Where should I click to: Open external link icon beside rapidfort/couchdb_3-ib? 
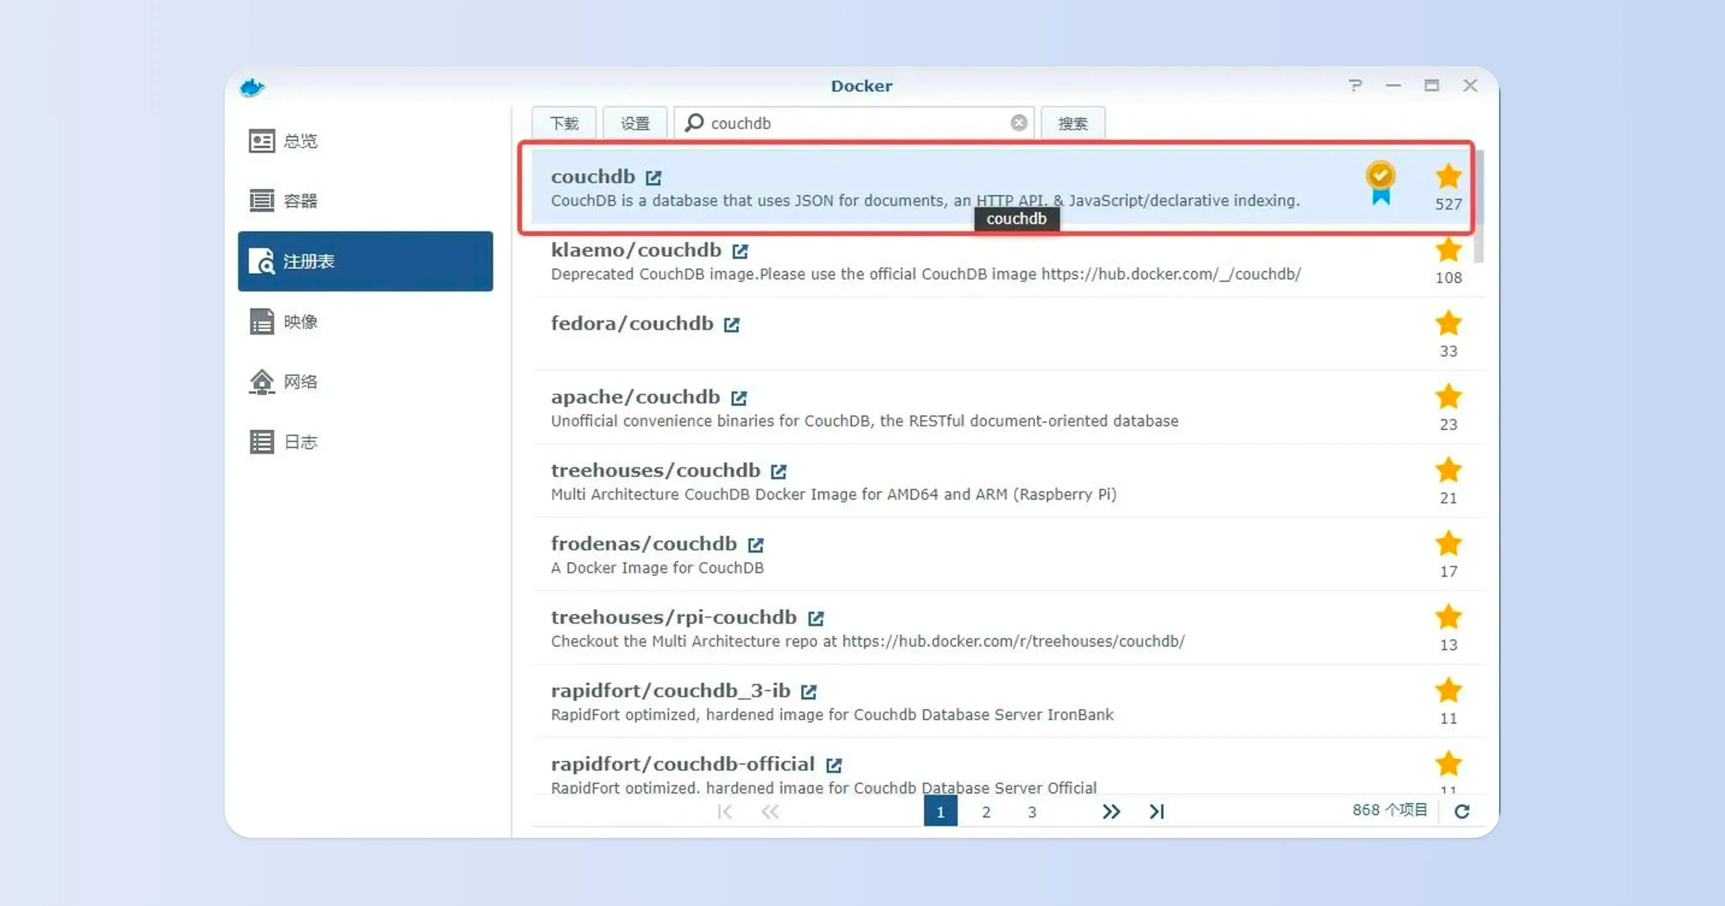tap(808, 692)
